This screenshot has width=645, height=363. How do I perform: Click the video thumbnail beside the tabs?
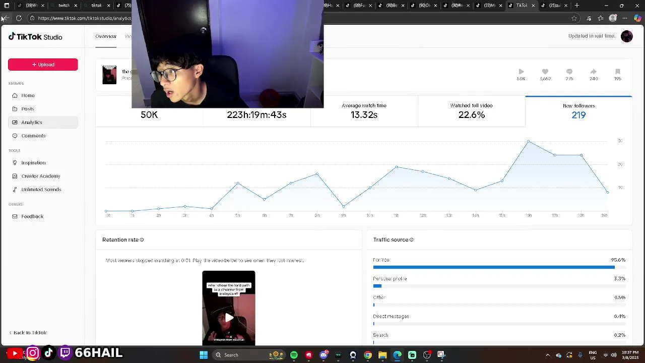click(x=109, y=75)
